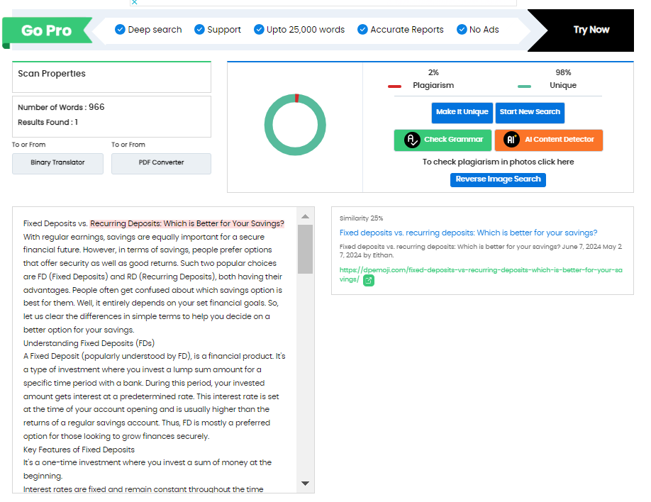Click Make It Unique button

[x=462, y=113]
